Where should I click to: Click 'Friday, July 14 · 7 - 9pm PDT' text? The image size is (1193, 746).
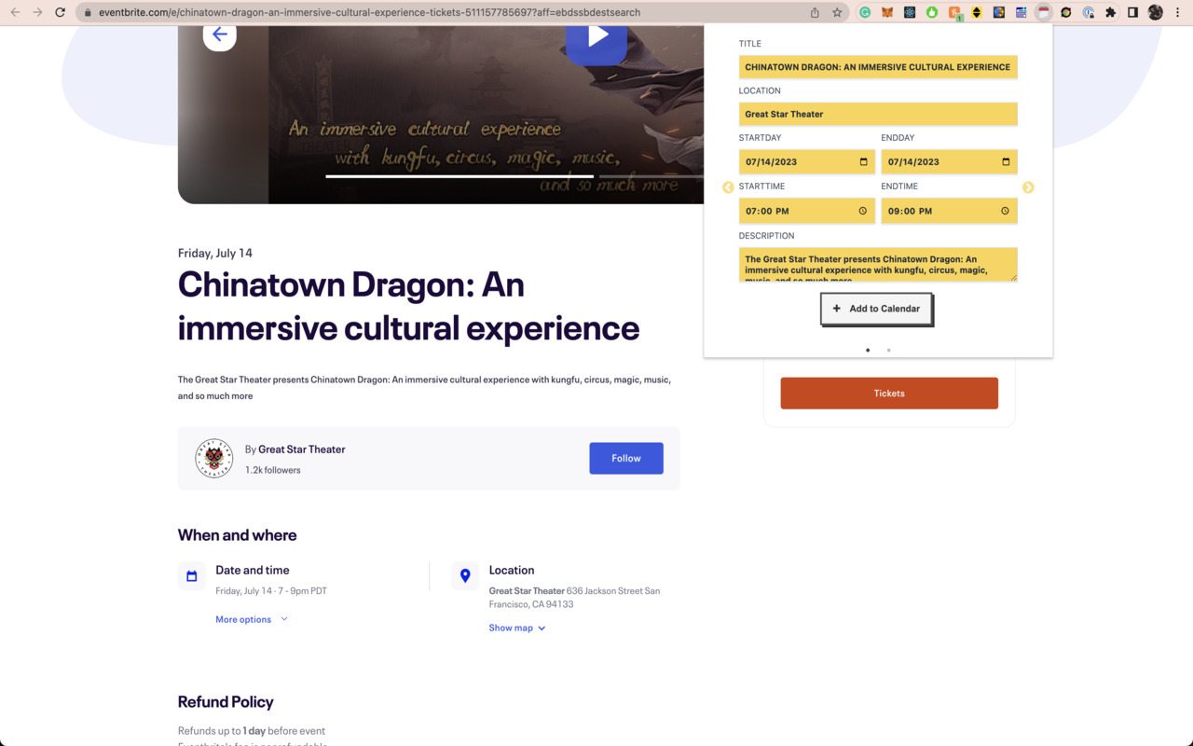tap(271, 591)
